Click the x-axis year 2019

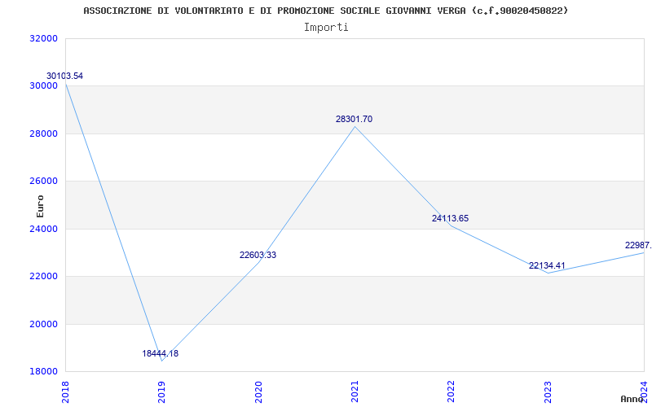[x=162, y=392]
